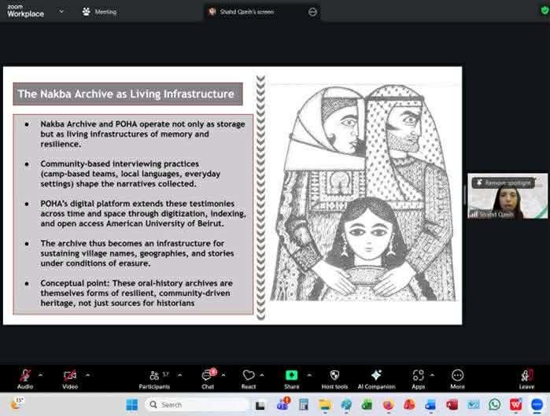Start video with the Video button

[70, 376]
